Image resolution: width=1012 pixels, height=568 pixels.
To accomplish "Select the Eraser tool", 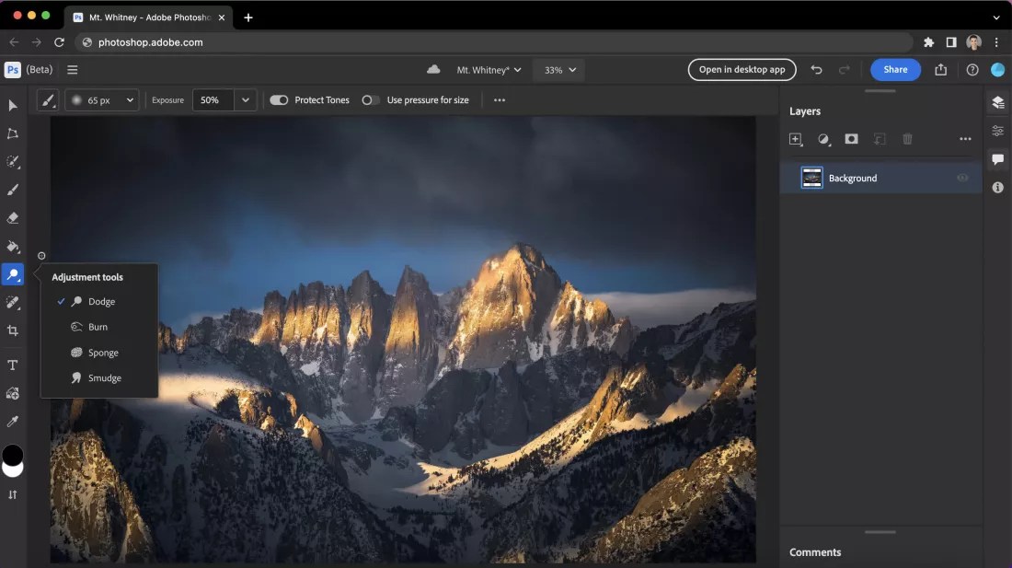I will click(x=13, y=218).
